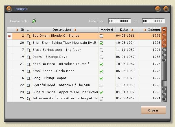The width and height of the screenshot is (175, 127).
Task: Click date cell 10-03-1974
Action: coord(128,43)
